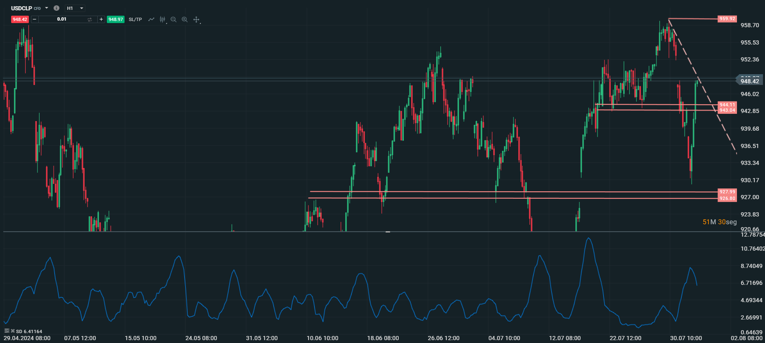
Task: Toggle the volume unit swap icon
Action: coord(89,19)
